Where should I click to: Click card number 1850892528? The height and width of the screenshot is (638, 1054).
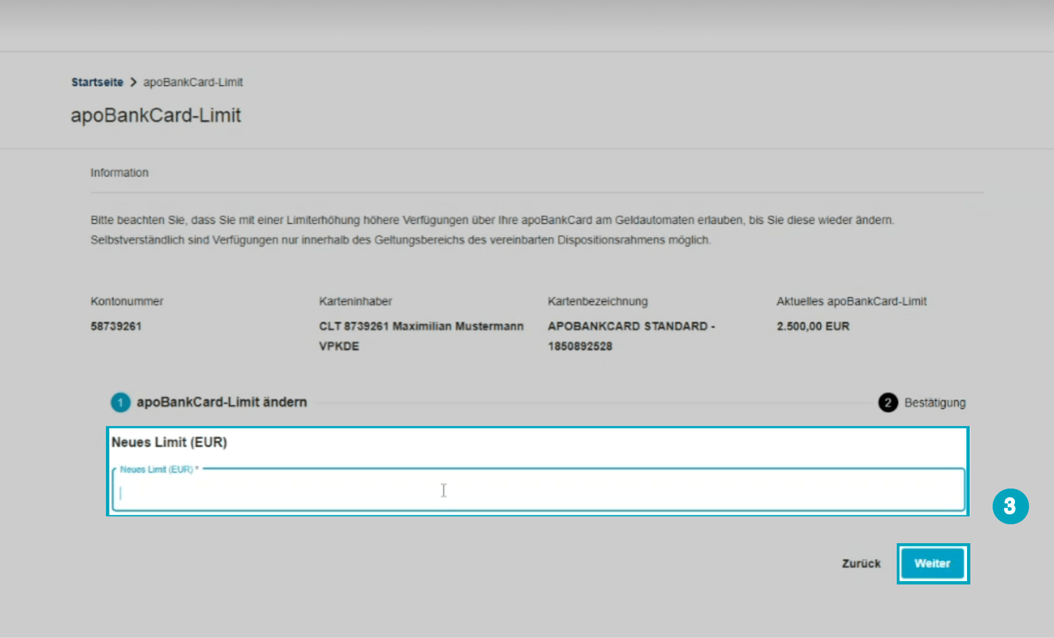pos(580,346)
